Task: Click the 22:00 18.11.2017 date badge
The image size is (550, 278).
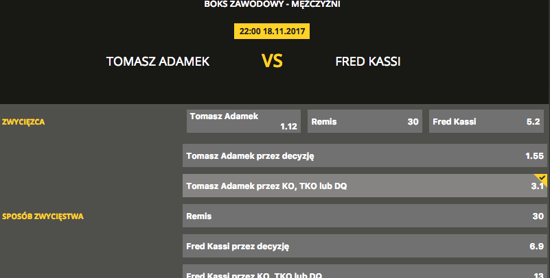Action: 273,31
